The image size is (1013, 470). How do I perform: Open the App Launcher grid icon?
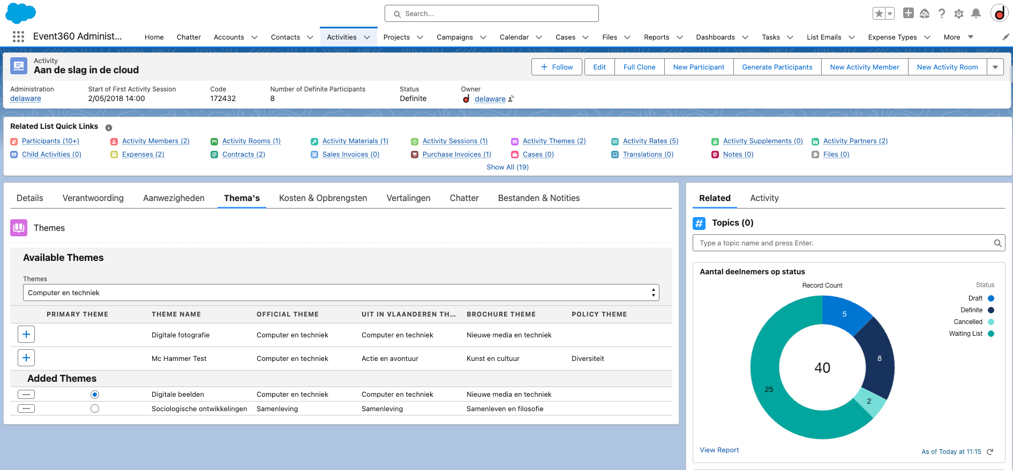coord(18,36)
